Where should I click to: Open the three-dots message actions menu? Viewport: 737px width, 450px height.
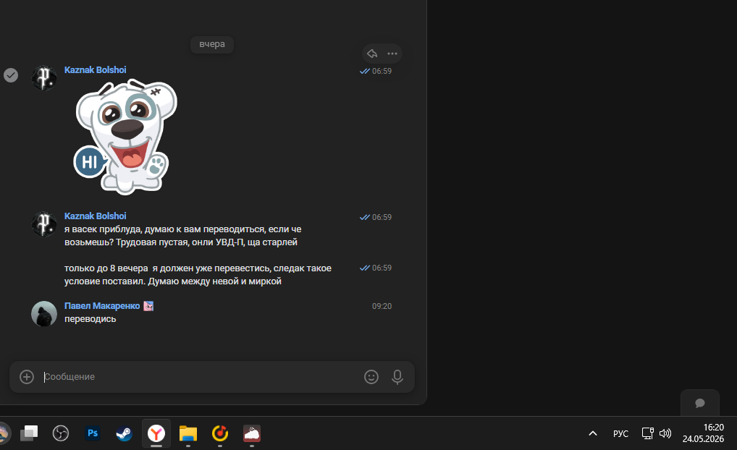tap(392, 54)
